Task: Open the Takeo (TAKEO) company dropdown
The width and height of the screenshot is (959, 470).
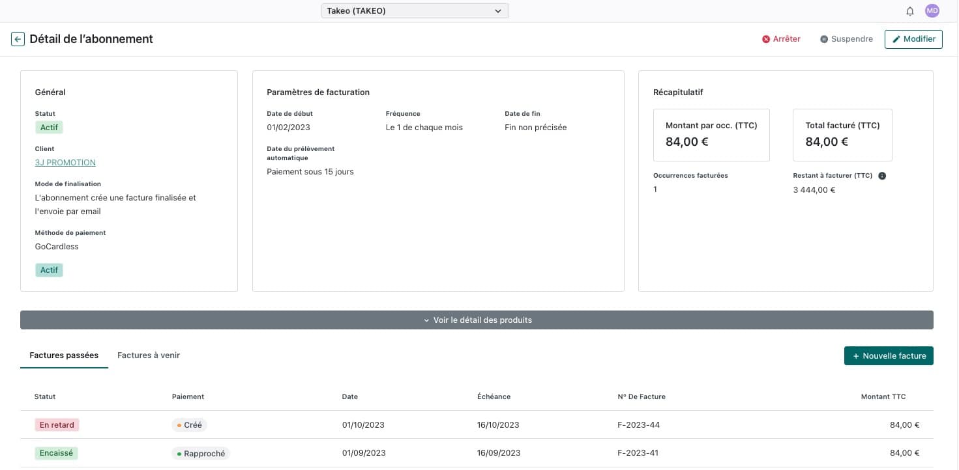Action: pos(415,11)
